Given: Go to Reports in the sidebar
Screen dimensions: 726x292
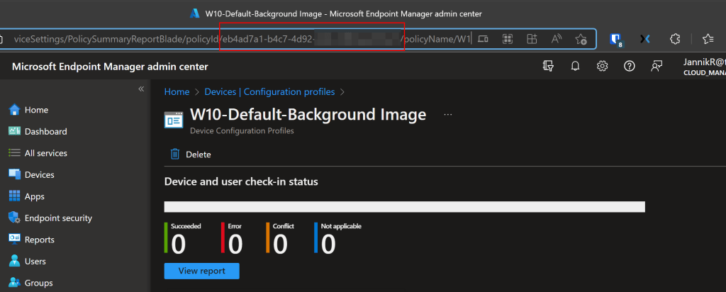Looking at the screenshot, I should click(40, 240).
